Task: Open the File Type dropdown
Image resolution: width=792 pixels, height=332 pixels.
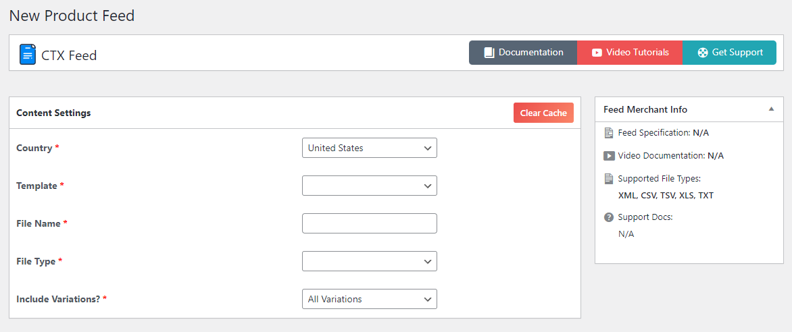Action: pyautogui.click(x=369, y=261)
